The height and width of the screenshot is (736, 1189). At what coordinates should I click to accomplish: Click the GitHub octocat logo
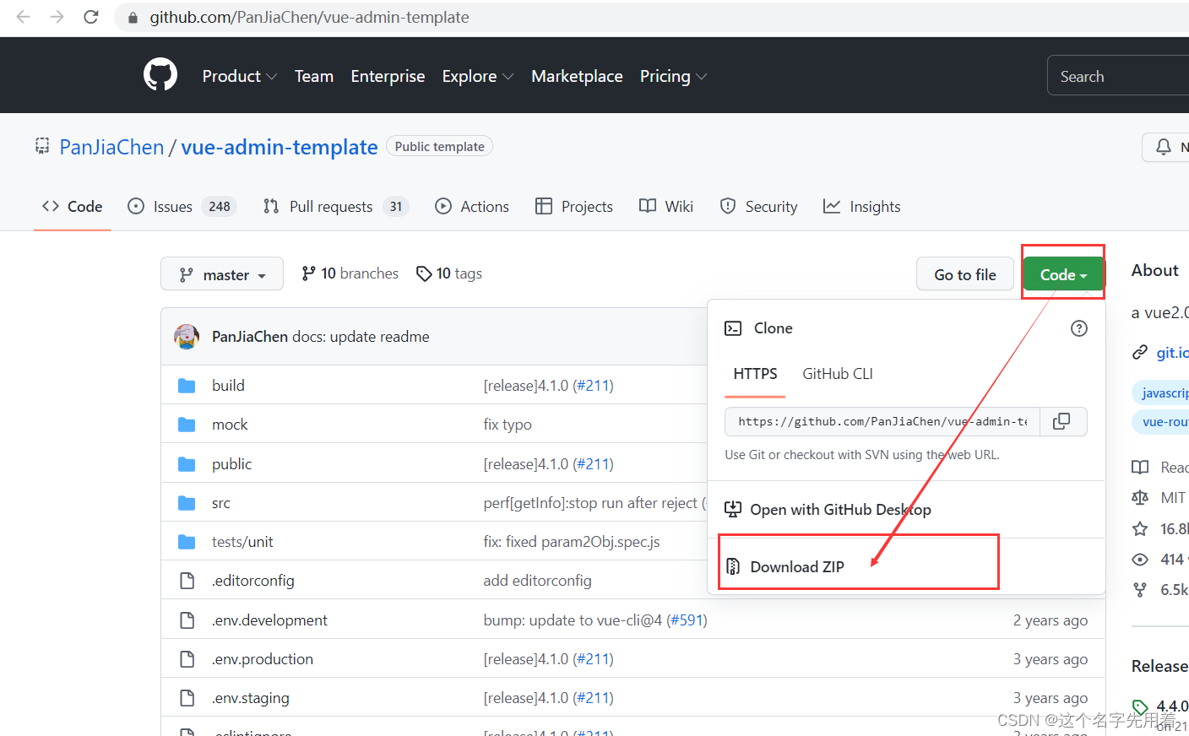coord(160,75)
